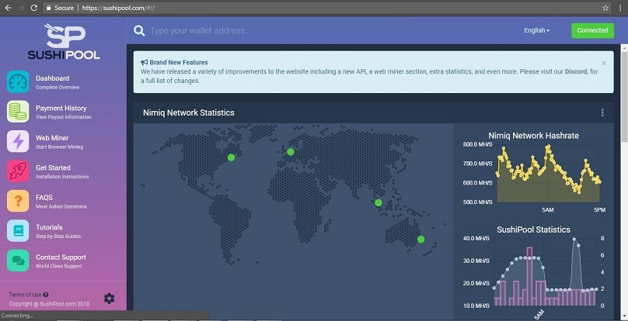The height and width of the screenshot is (321, 628).
Task: Click the Nimiq Network Statistics heading
Action: (189, 112)
